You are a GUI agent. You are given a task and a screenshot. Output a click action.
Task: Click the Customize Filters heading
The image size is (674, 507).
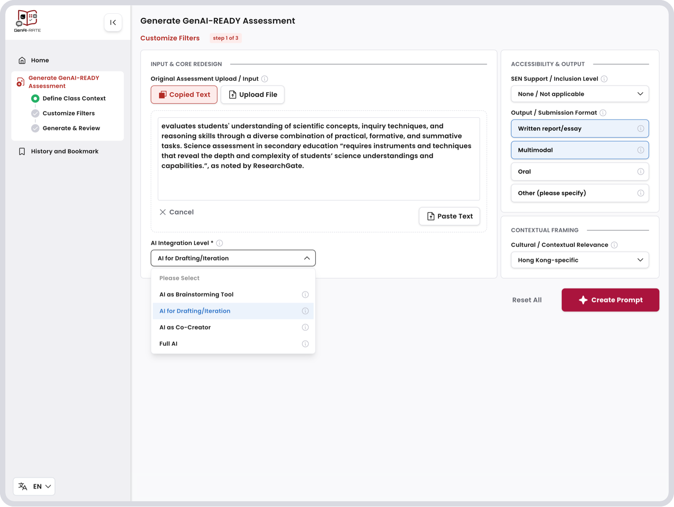point(170,38)
